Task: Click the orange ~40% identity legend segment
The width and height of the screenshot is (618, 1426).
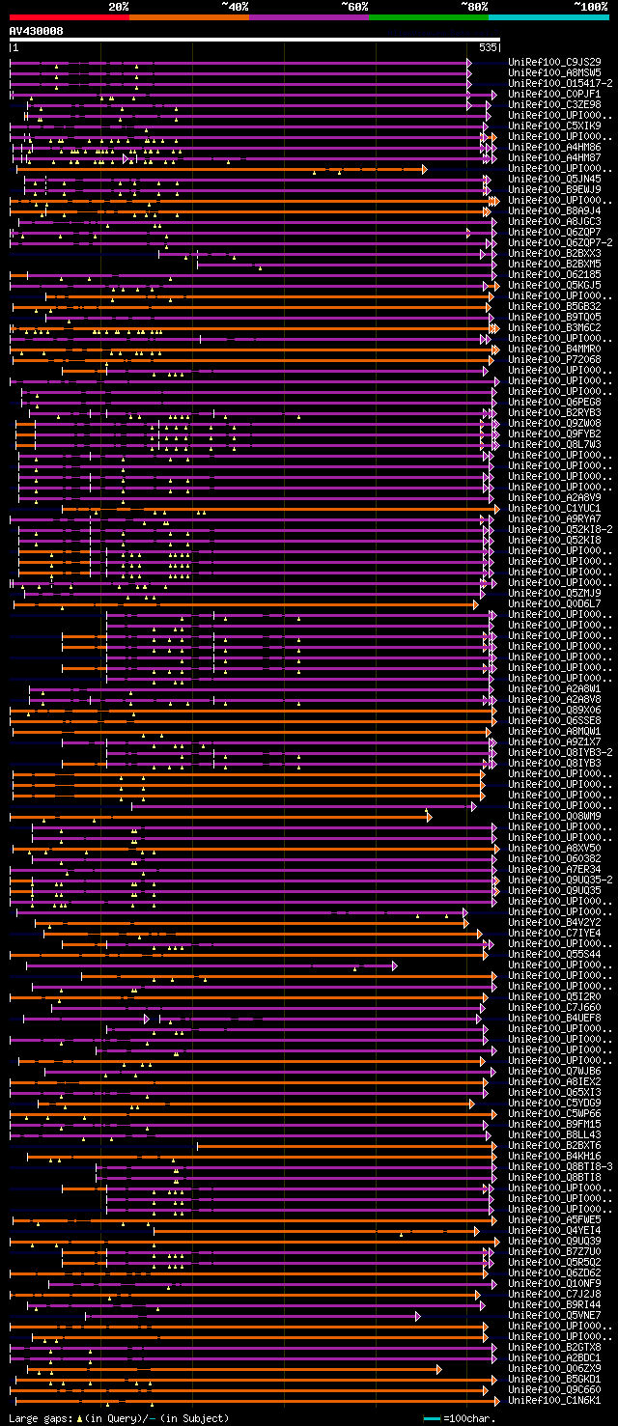Action: 188,16
